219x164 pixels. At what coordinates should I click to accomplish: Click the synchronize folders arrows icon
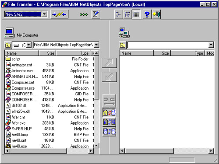coord(109,101)
